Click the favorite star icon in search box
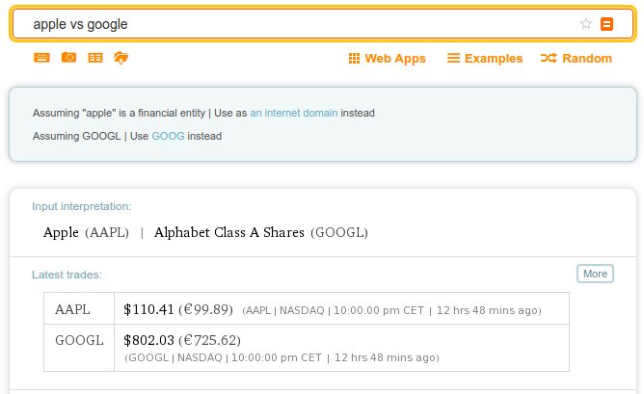The height and width of the screenshot is (394, 644). (x=586, y=24)
